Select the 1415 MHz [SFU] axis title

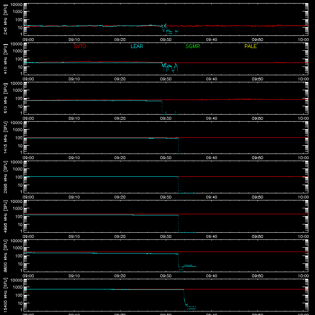point(5,138)
